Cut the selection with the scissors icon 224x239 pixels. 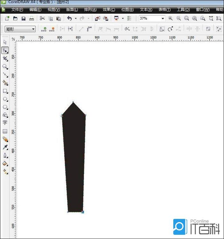42,18
